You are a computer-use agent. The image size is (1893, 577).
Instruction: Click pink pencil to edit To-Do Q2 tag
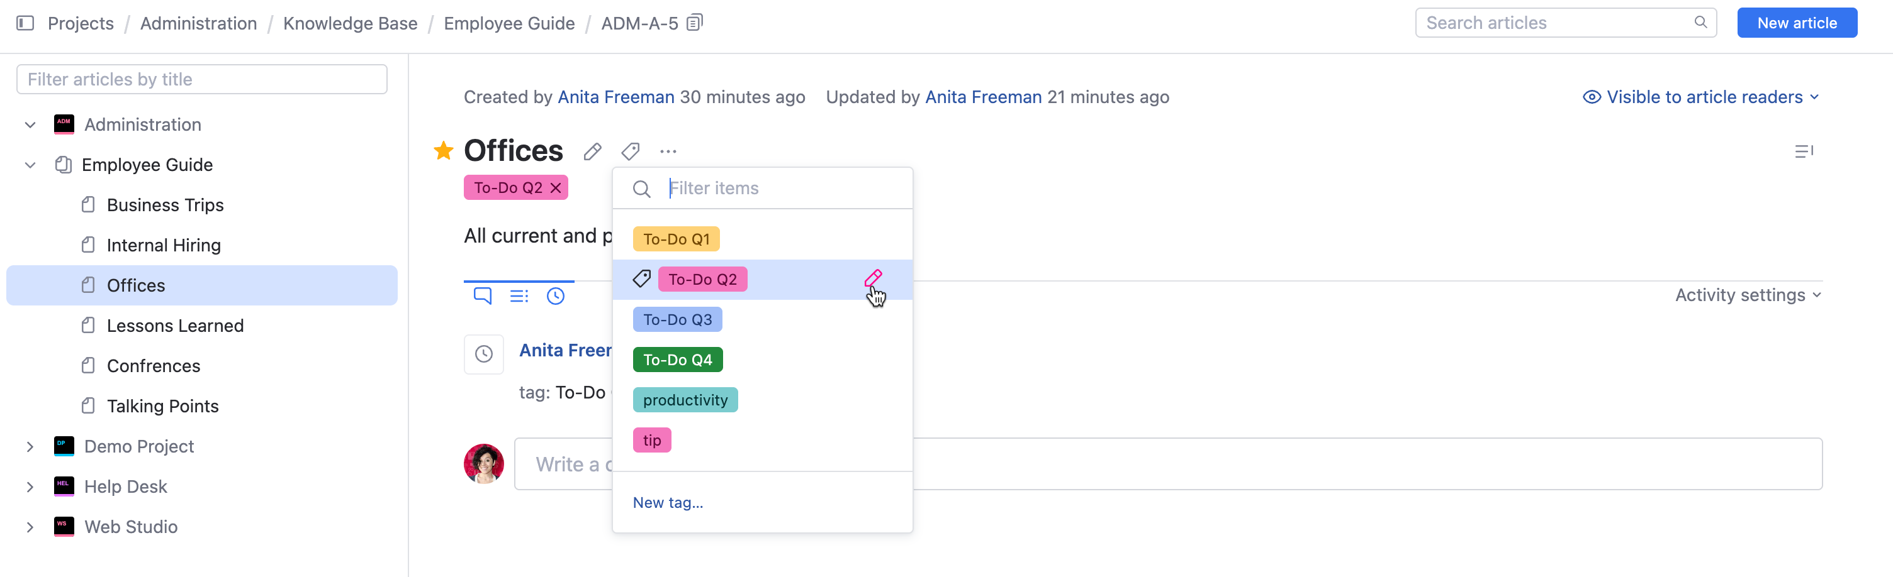(873, 278)
